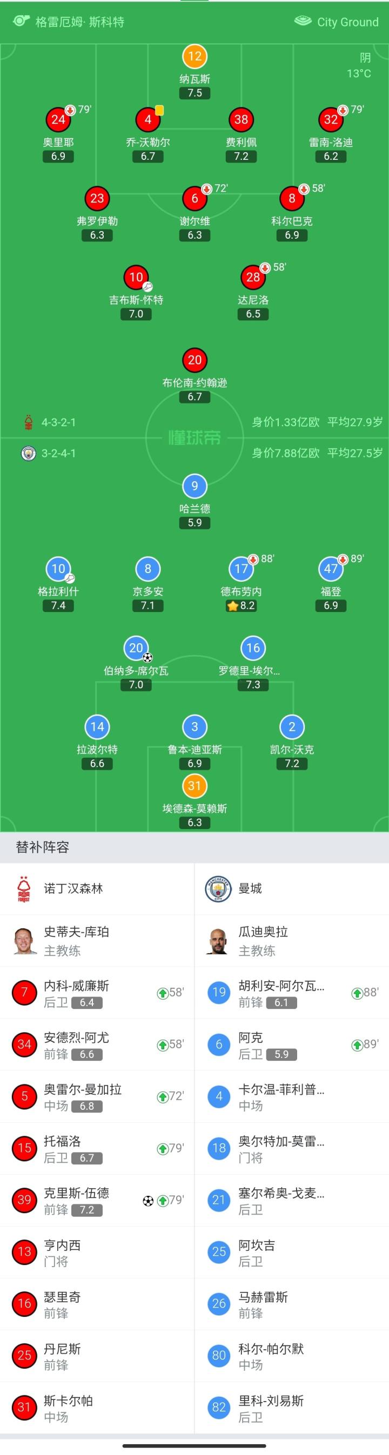Viewport: 389px width, 1455px height.
Task: Tap the Forest 4-3-2-1 formation label
Action: point(58,422)
